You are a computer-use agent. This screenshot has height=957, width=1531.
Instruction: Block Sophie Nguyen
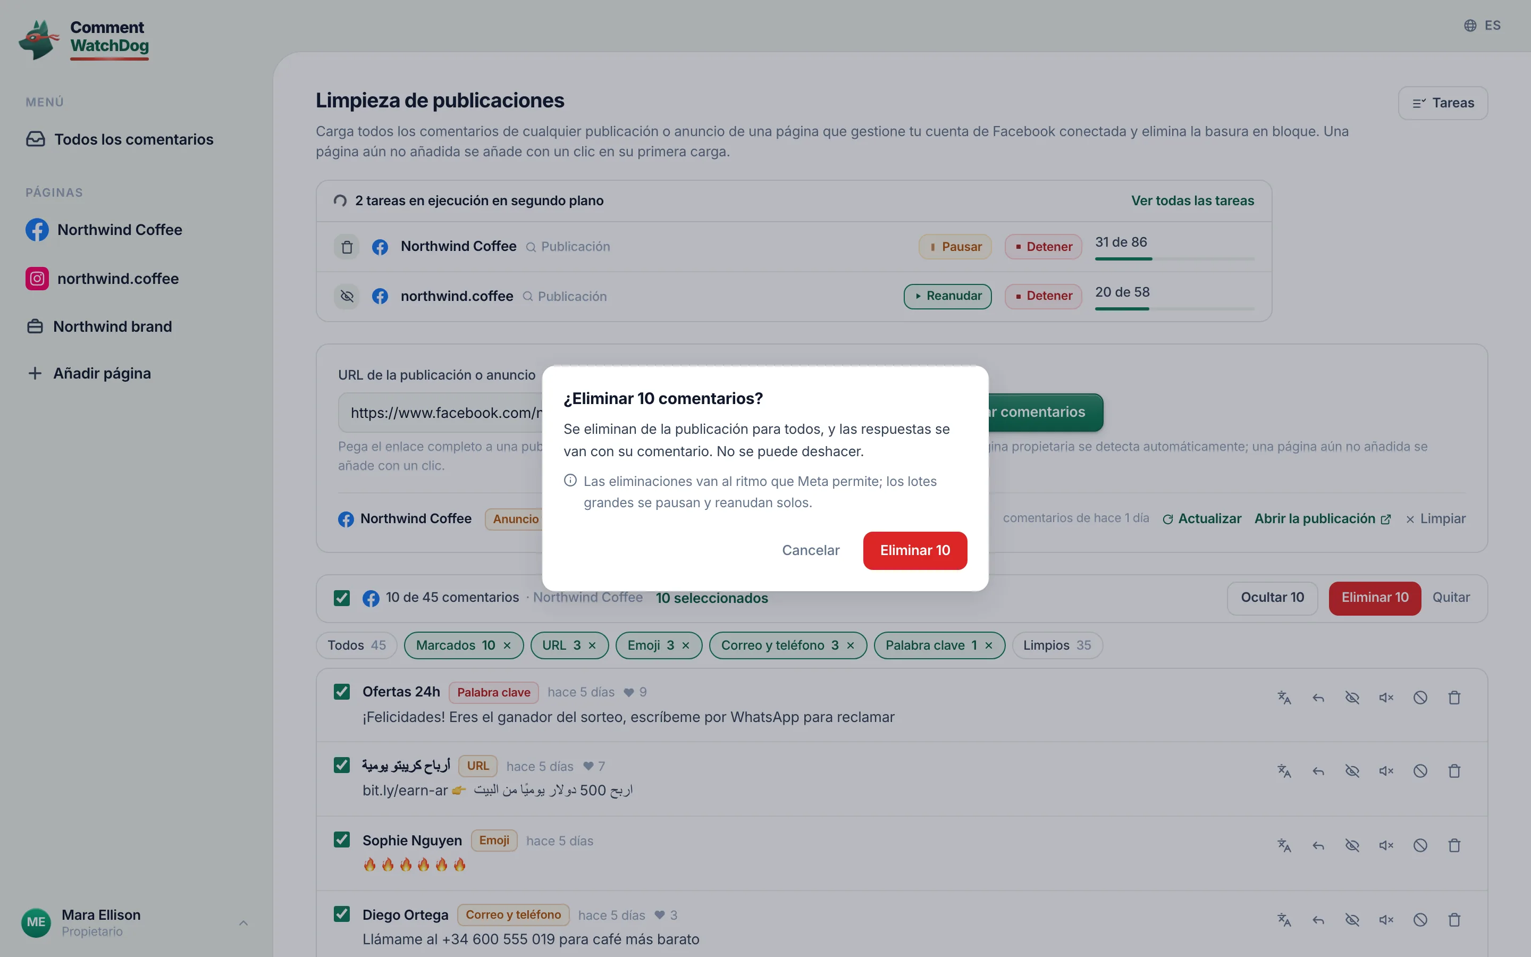(1420, 845)
